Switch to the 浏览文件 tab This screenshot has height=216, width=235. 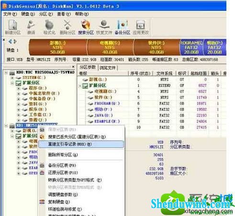[x=108, y=68]
